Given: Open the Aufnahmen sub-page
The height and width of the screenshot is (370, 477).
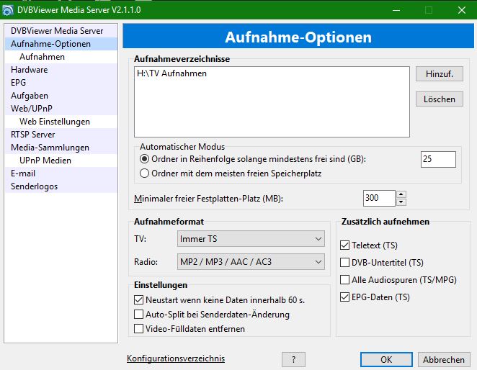Looking at the screenshot, I should tap(61, 57).
